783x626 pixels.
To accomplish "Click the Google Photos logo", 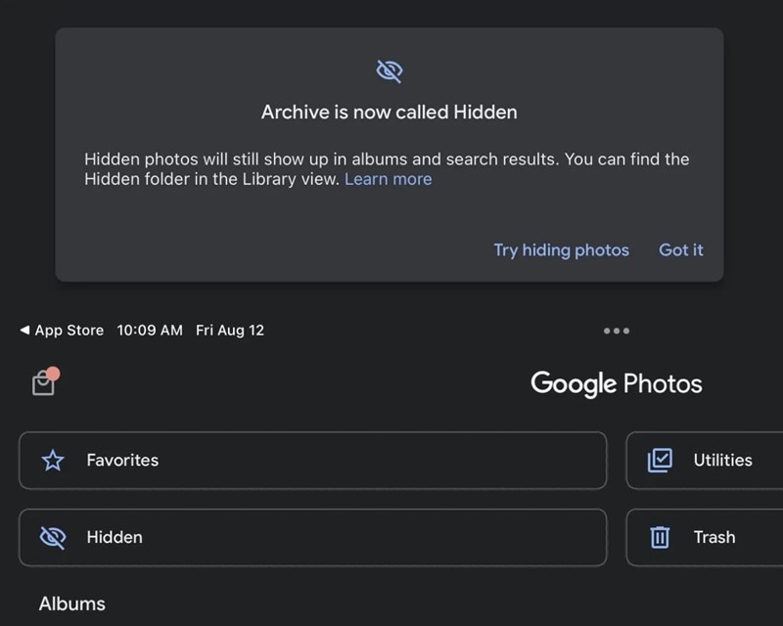I will pyautogui.click(x=616, y=383).
